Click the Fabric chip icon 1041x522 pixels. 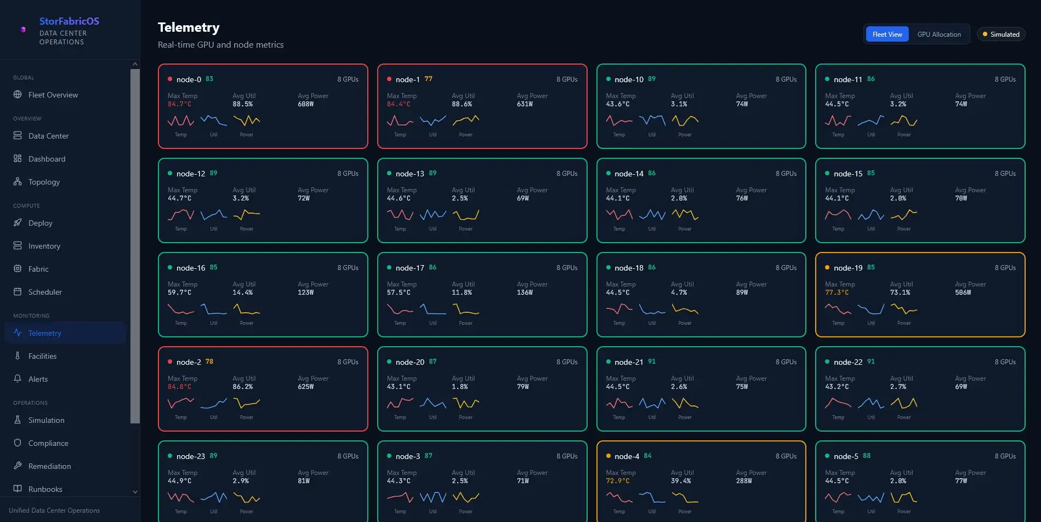pos(18,268)
